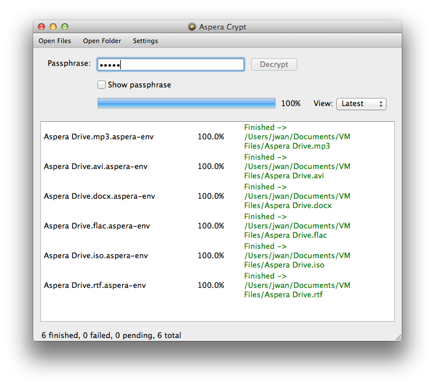
Task: Select the Aspera Drive.docx.aspera-env entry
Action: [98, 196]
